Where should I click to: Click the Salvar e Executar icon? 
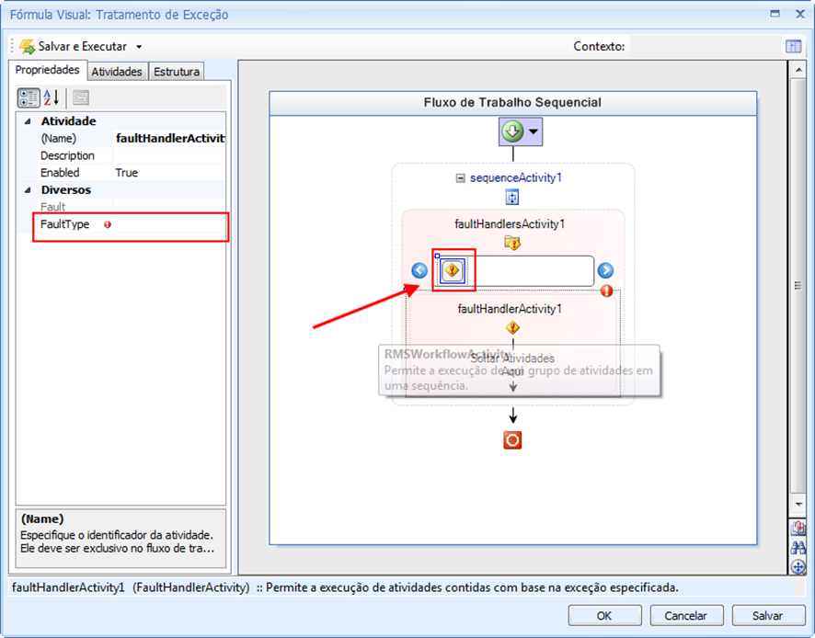coord(27,46)
